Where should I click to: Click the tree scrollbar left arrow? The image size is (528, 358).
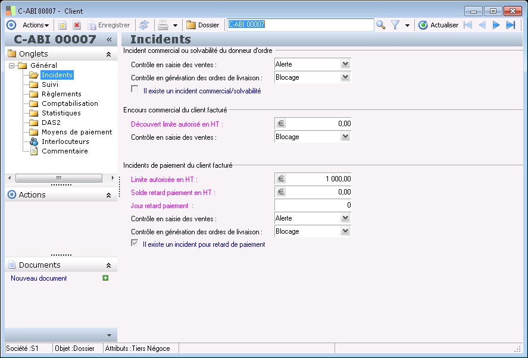(x=10, y=178)
